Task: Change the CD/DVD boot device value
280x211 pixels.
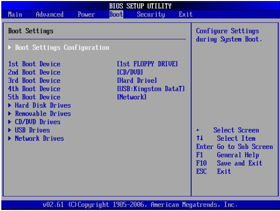Action: point(130,72)
